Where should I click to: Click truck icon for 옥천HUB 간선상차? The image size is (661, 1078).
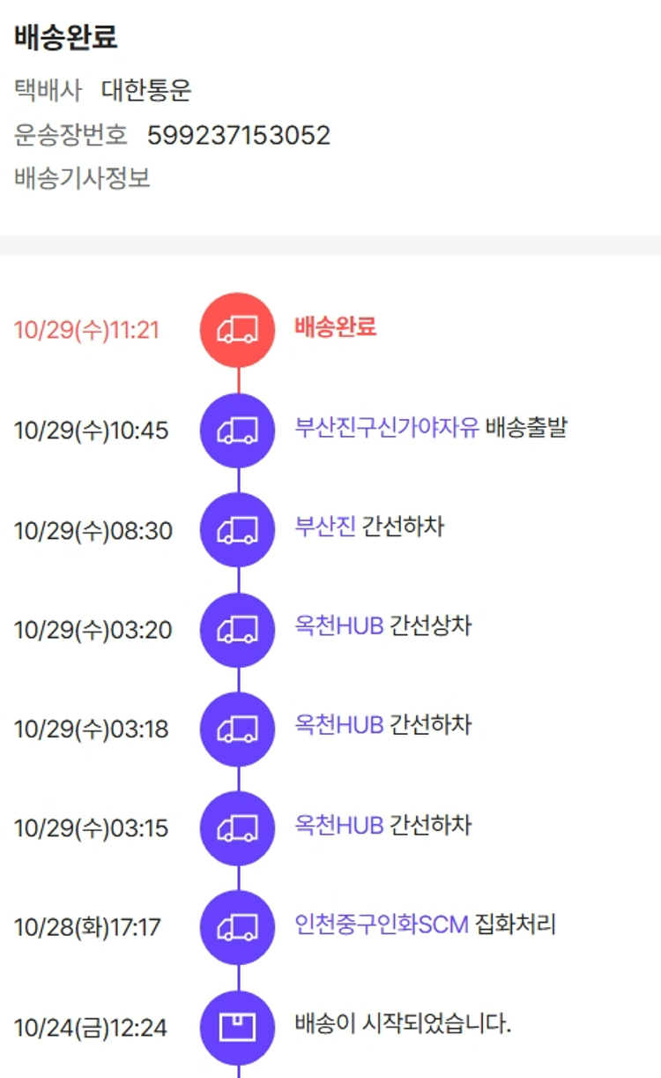(x=238, y=630)
